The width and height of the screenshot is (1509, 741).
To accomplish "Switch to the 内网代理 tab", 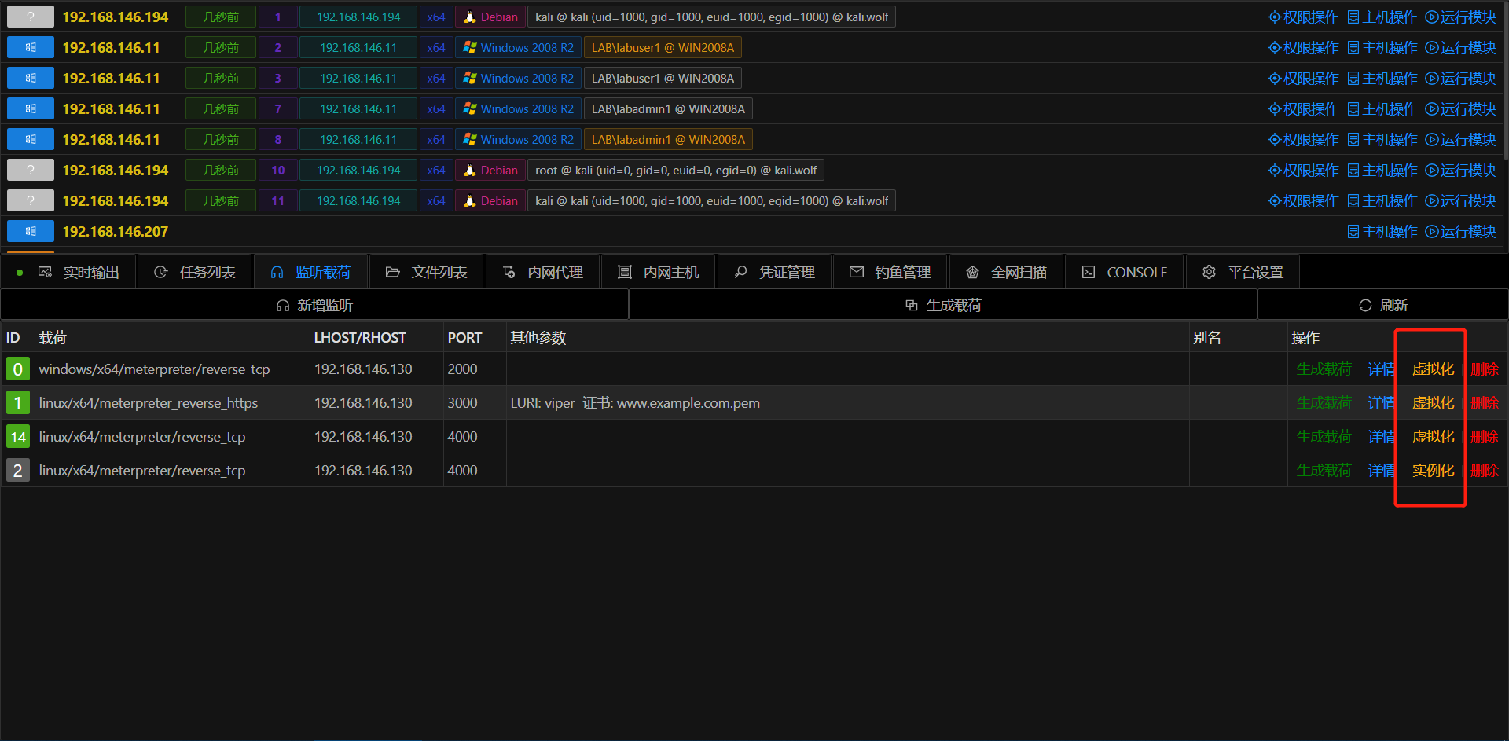I will click(x=542, y=272).
